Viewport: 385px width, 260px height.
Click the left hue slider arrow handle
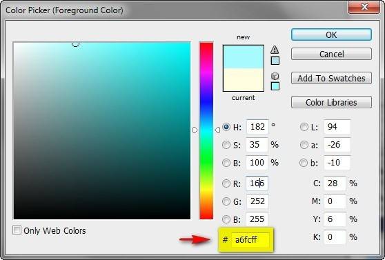coord(195,130)
